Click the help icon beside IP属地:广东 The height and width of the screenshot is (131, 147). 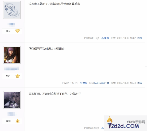point(76,83)
